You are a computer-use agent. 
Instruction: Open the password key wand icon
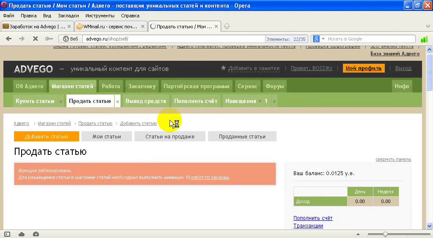coord(49,39)
